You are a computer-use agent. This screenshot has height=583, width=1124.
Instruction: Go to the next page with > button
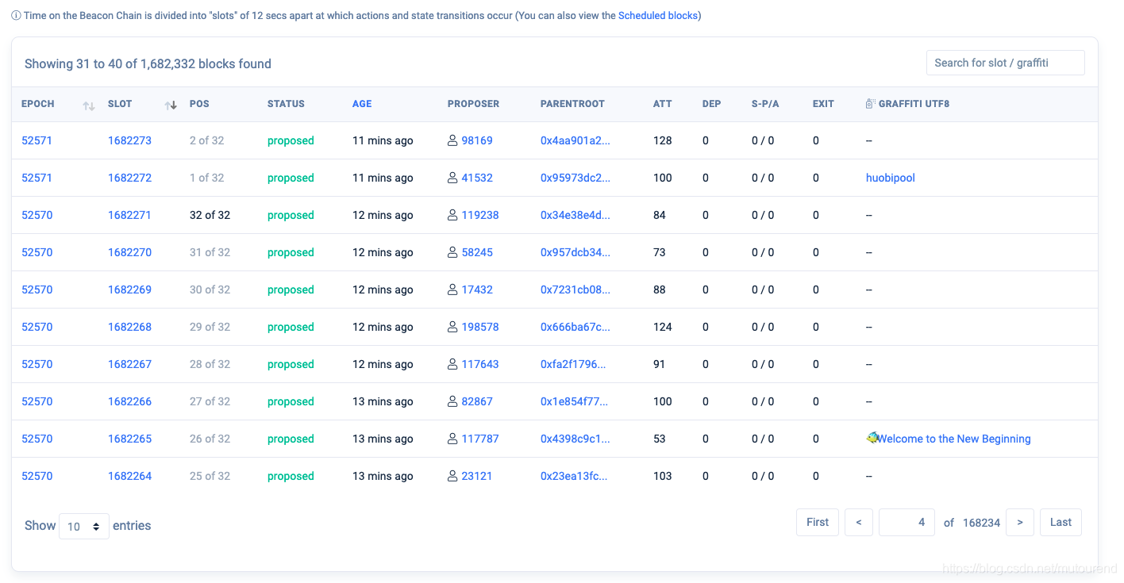pos(1020,522)
